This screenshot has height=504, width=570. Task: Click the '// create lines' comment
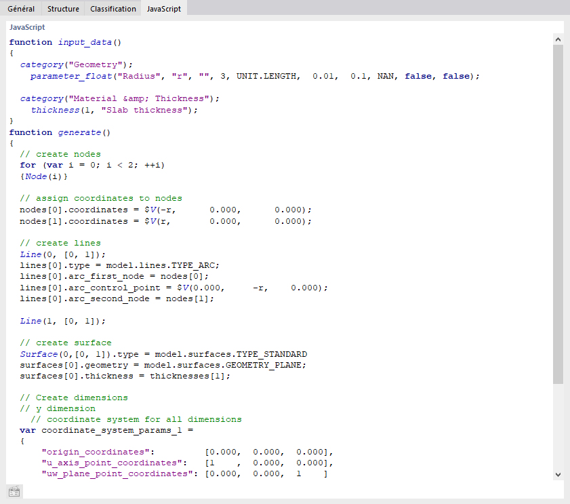click(x=60, y=243)
